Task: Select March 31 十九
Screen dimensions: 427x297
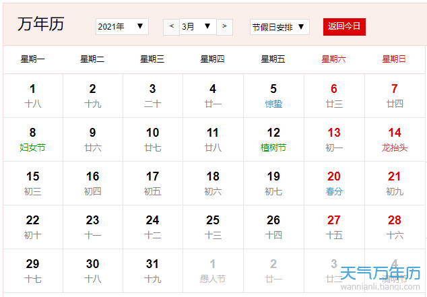Action: (153, 271)
